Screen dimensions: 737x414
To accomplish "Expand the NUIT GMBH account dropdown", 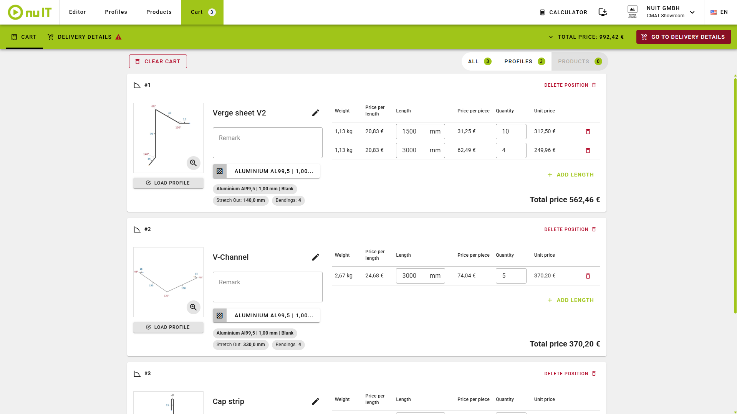I will pyautogui.click(x=692, y=12).
